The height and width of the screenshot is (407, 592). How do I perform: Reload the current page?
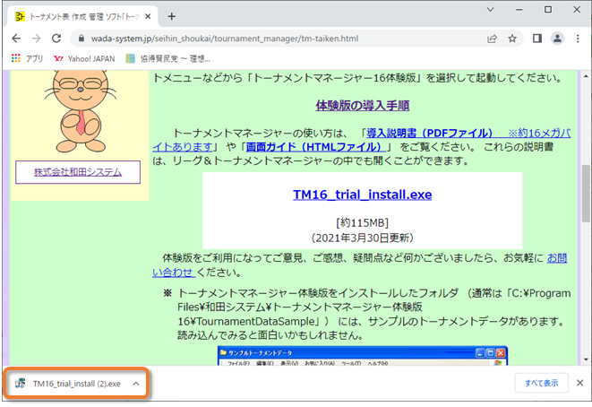pyautogui.click(x=56, y=39)
